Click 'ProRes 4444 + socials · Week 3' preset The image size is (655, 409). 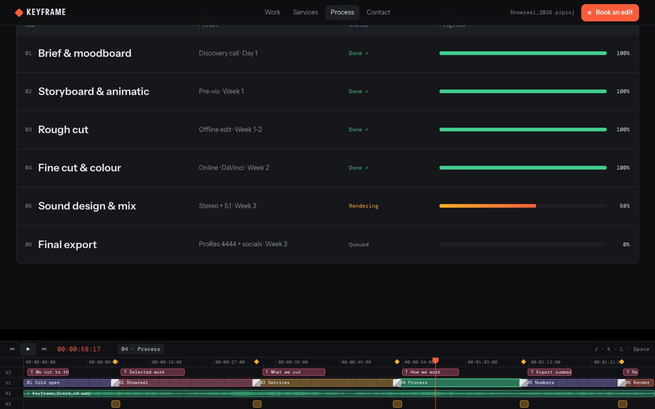[x=243, y=244]
